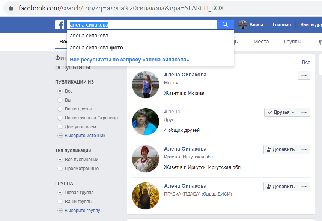Select Все публикации radio button
322x221 pixels.
pyautogui.click(x=60, y=160)
